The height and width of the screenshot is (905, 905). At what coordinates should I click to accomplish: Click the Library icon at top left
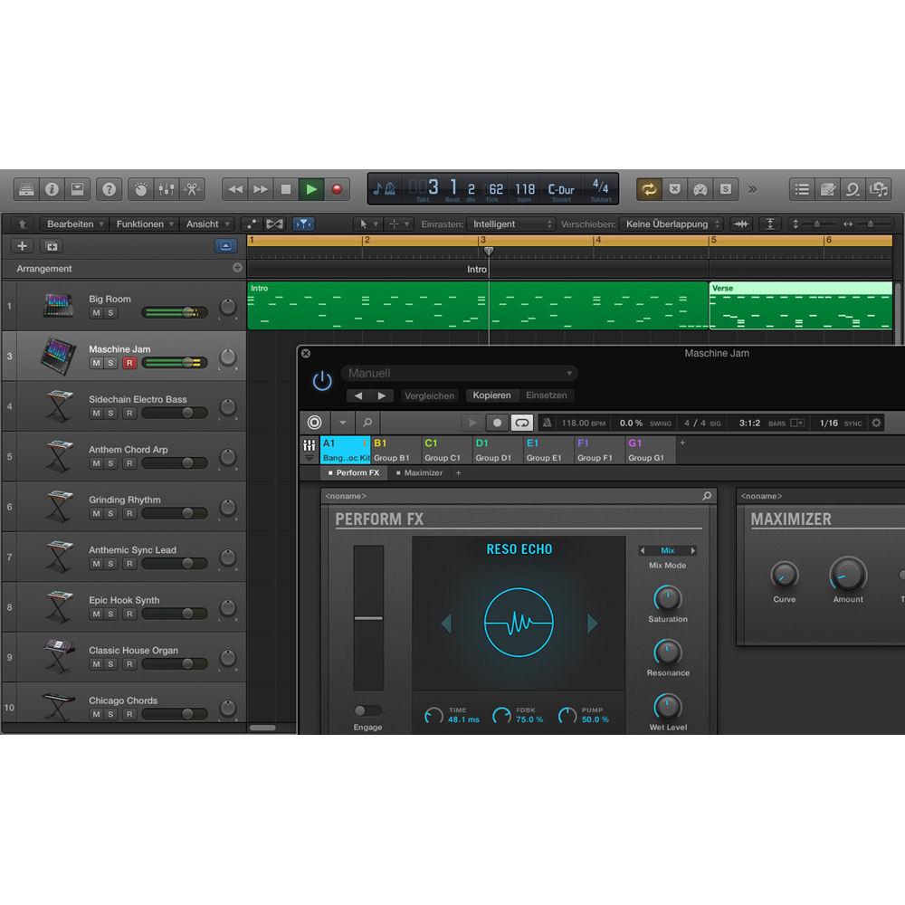(x=27, y=189)
